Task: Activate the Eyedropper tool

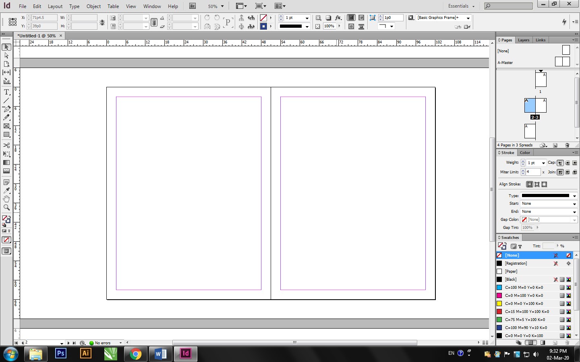Action: point(6,191)
